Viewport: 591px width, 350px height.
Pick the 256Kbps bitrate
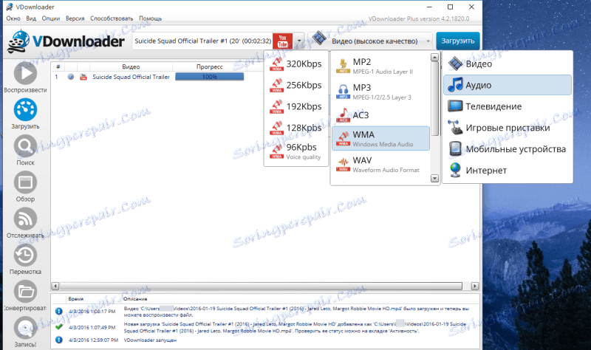(296, 85)
